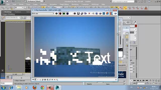This screenshot has height=90, width=161.
Task: Open the Create menu
Action: point(35,4)
